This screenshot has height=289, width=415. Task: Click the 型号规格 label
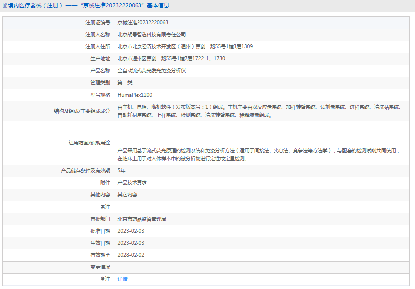[x=100, y=95]
